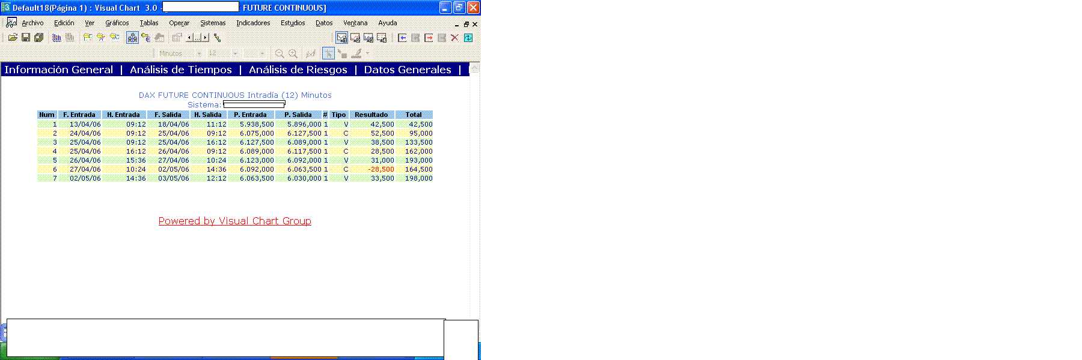The height and width of the screenshot is (360, 1082).
Task: Open file with the folder icon
Action: [x=13, y=38]
